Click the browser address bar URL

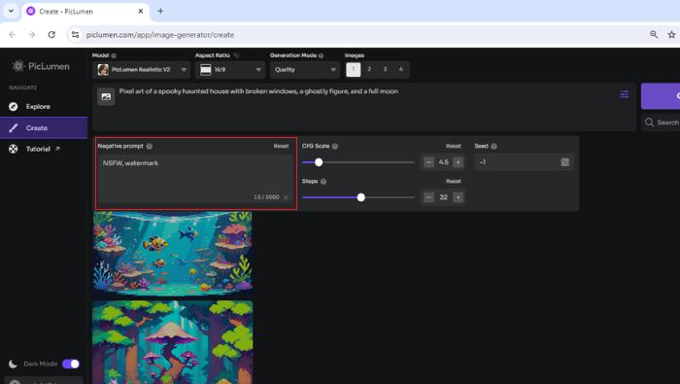pyautogui.click(x=159, y=35)
